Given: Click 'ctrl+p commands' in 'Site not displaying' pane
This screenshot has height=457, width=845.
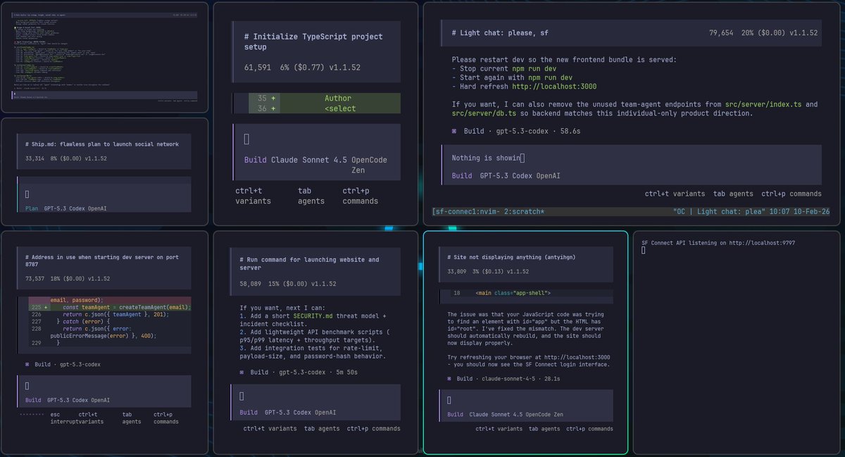Looking at the screenshot, I should point(589,428).
